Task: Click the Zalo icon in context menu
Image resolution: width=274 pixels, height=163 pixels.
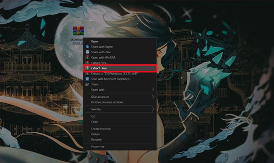Action: coord(88,52)
